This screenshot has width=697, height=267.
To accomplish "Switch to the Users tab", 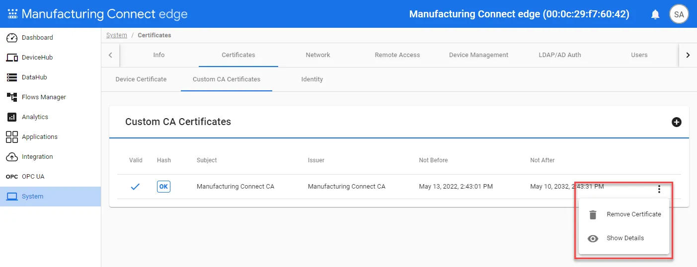I will tap(639, 55).
